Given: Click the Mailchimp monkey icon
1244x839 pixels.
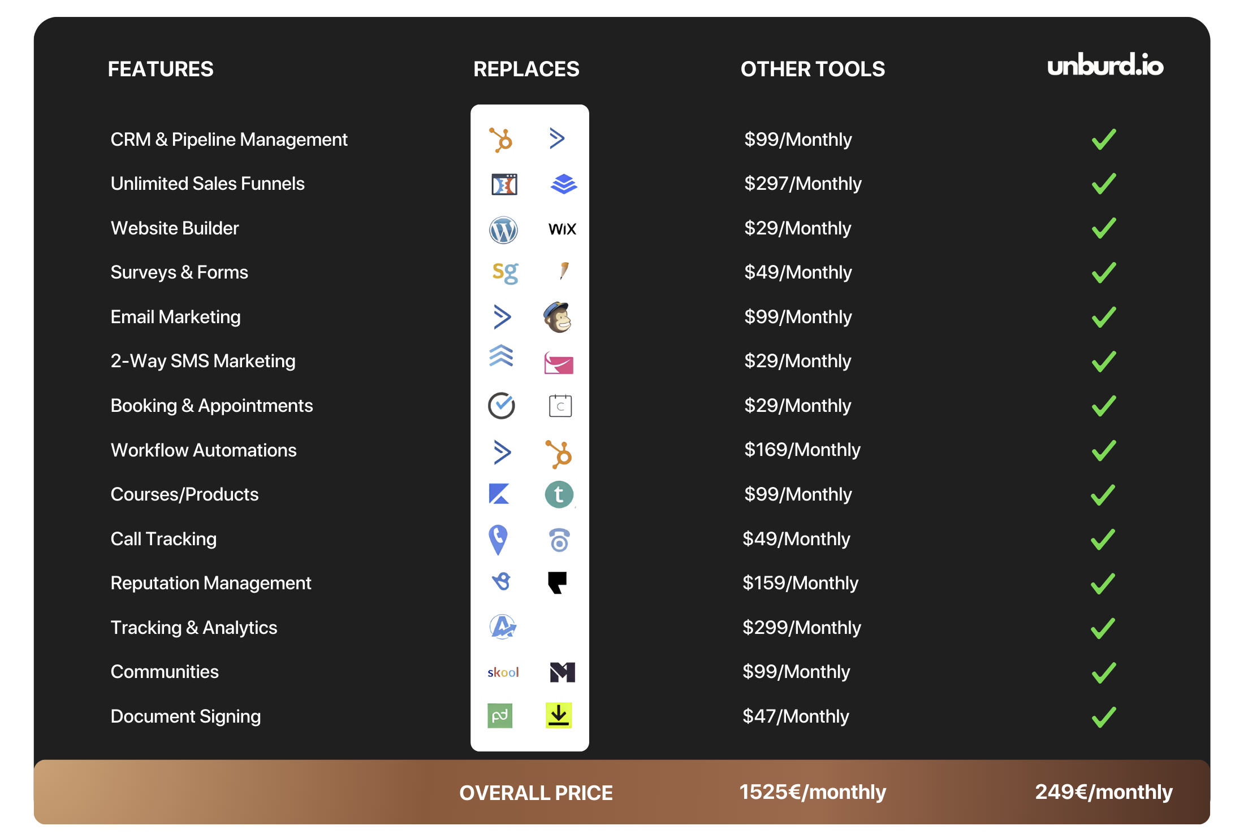Looking at the screenshot, I should pyautogui.click(x=558, y=317).
